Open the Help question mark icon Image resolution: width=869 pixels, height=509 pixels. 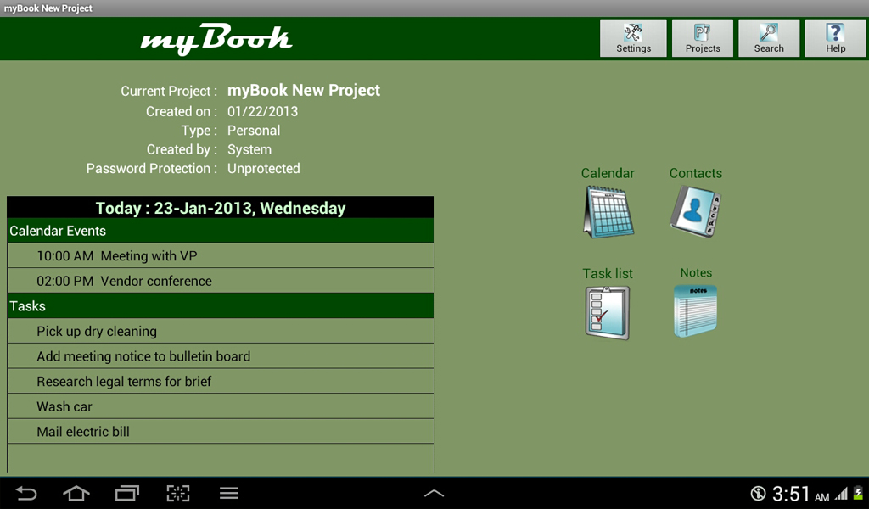(835, 37)
